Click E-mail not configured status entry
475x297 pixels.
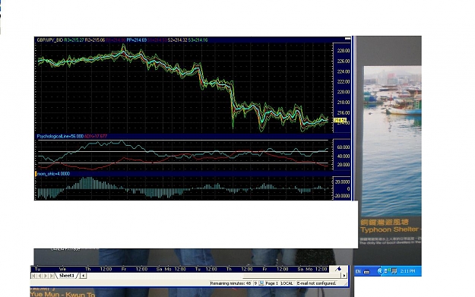point(317,283)
